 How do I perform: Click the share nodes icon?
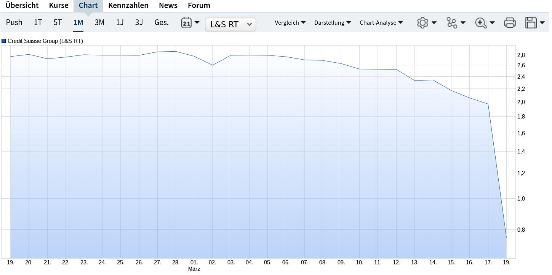[x=452, y=23]
